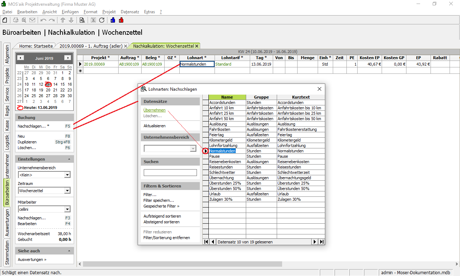
Task: Open the Mitarbeiter dropdown showing cellini
Action: click(67, 209)
